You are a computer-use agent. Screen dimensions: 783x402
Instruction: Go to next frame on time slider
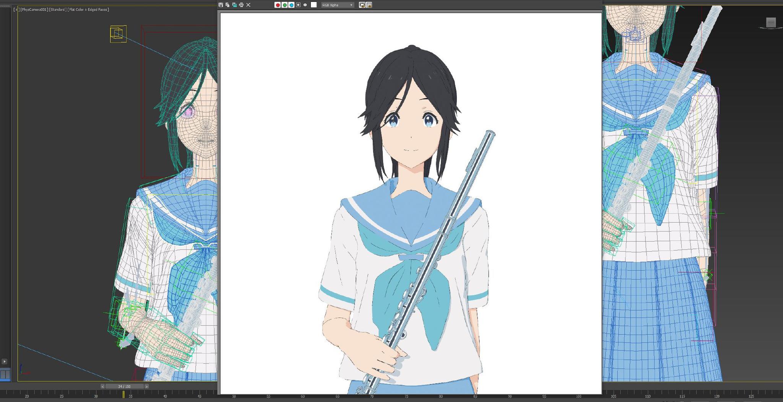point(146,386)
